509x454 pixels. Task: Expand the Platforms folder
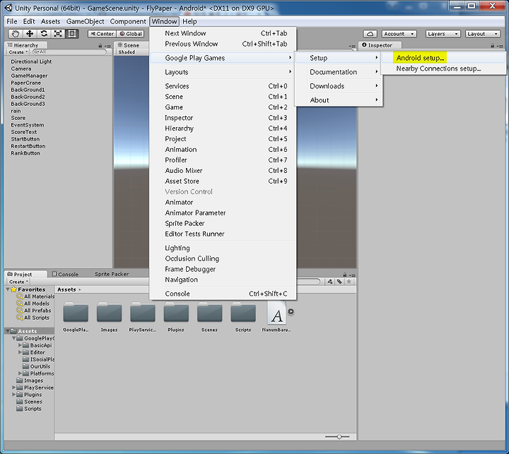click(x=20, y=374)
